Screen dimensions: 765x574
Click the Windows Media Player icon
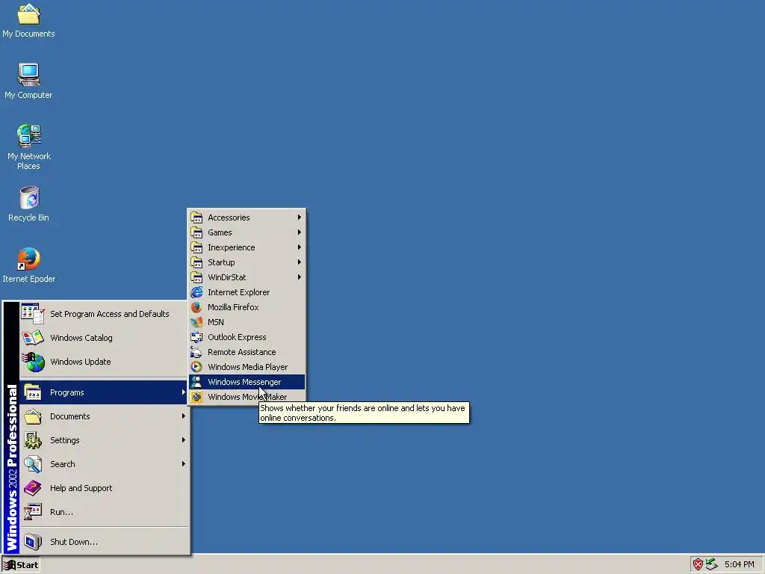coord(196,367)
